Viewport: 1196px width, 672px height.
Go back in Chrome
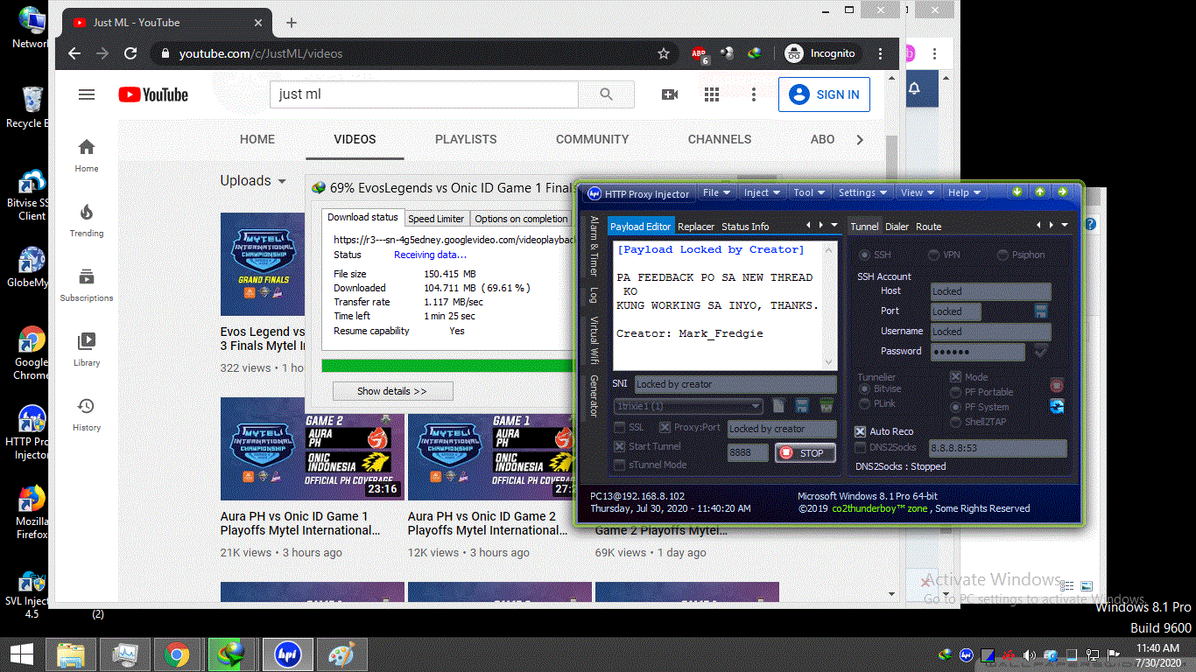(74, 53)
